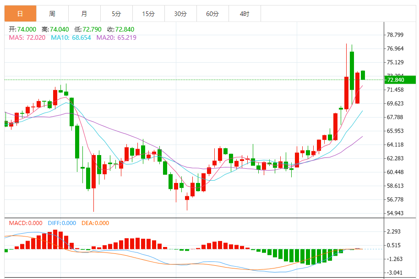419x279 pixels.
Task: Switch to the 5分 timeframe tab
Action: point(116,14)
